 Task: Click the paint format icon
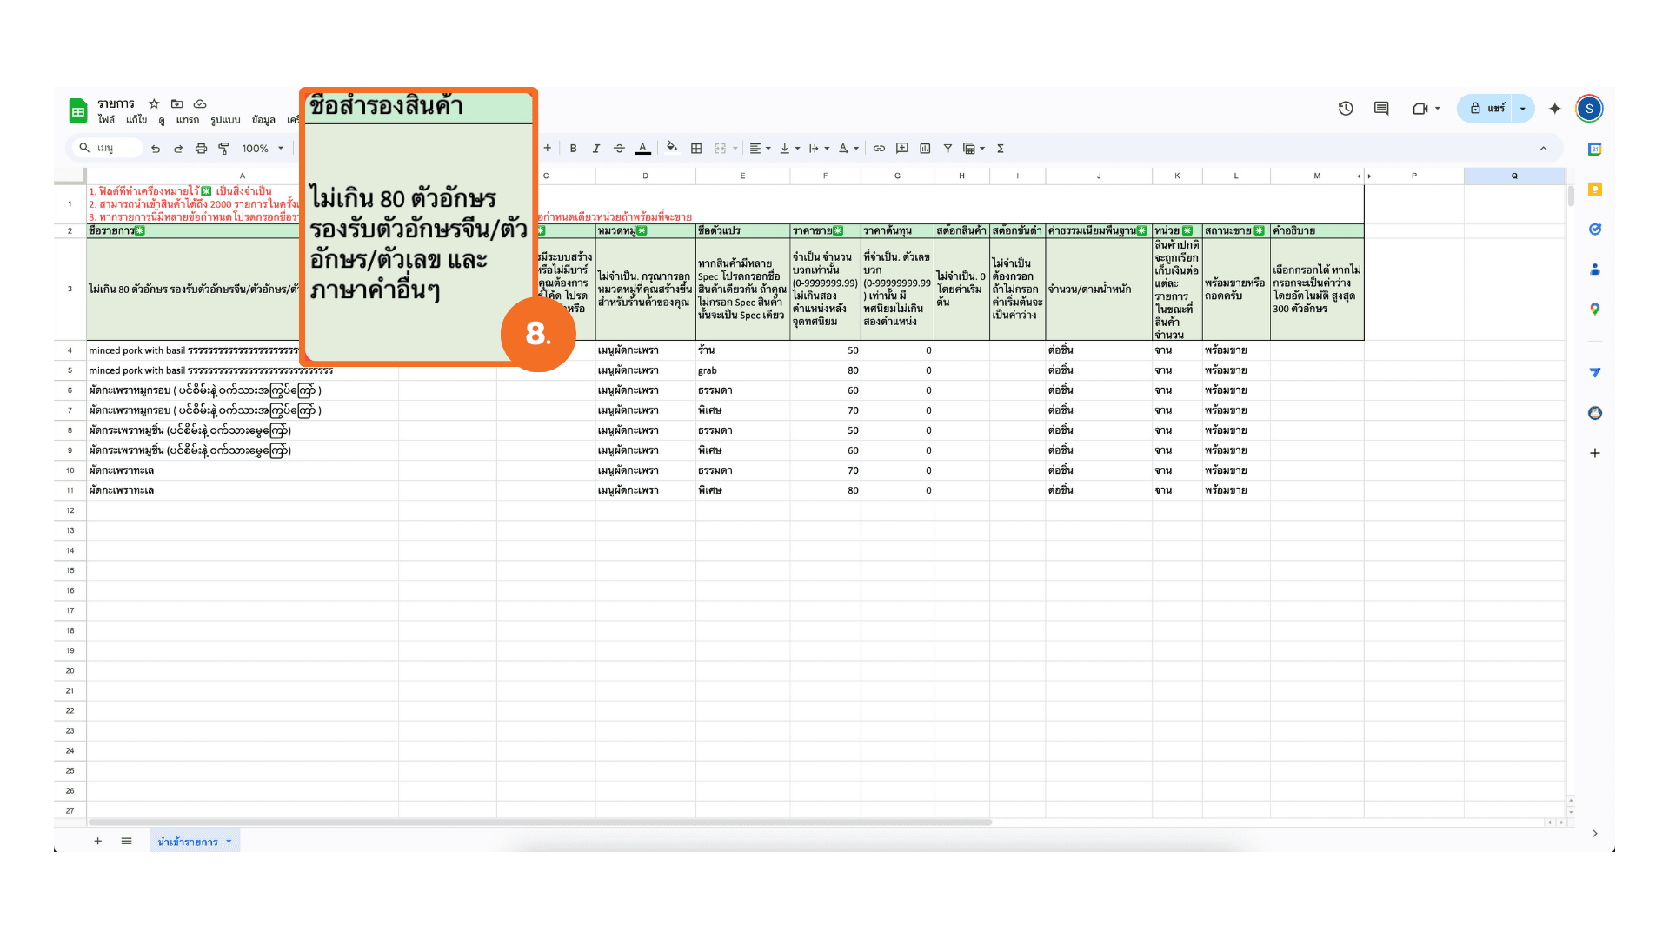pos(223,149)
